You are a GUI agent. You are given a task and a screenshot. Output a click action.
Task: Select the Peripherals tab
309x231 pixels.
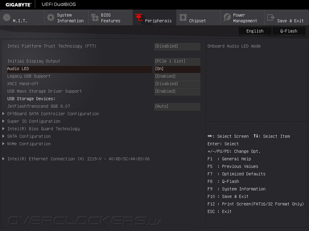point(154,18)
